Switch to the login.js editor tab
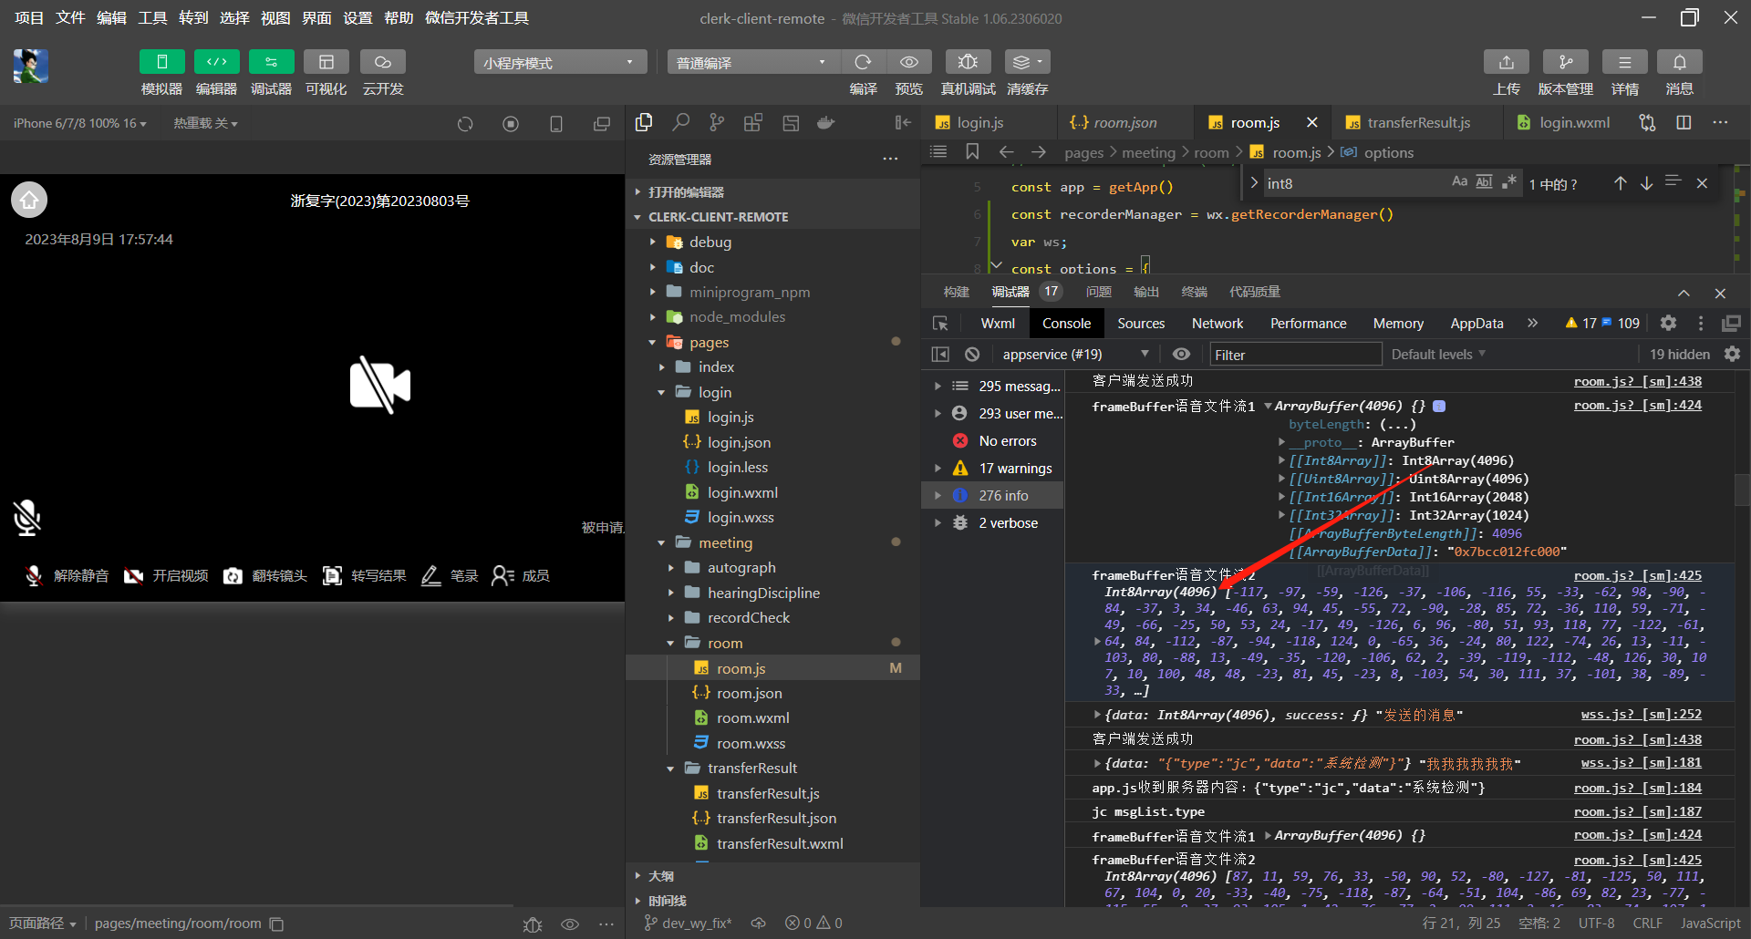 (x=980, y=122)
